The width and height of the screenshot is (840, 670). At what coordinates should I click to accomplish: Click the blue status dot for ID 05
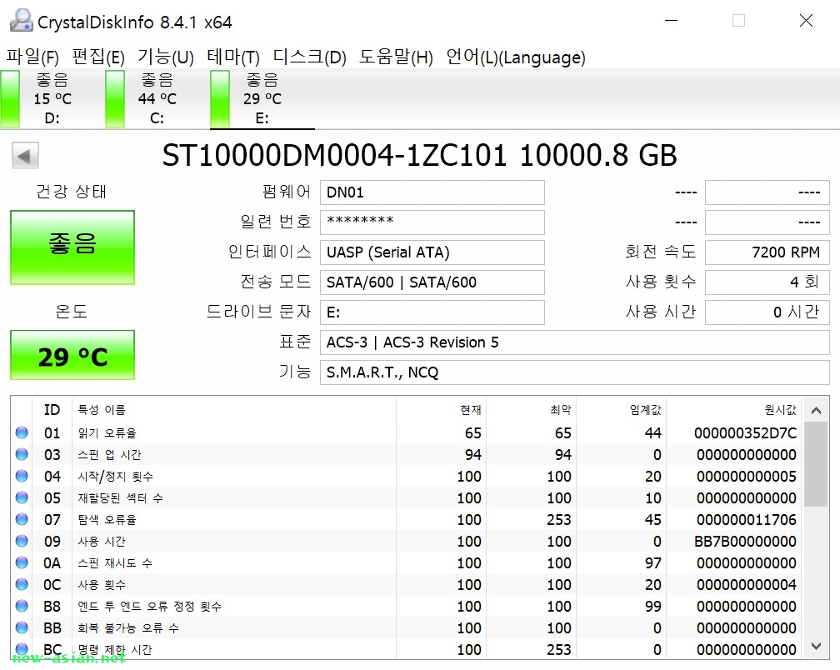22,497
